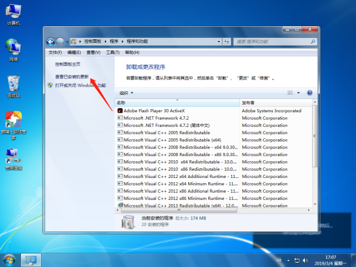Click the Forward navigation arrow button
The height and width of the screenshot is (267, 356).
click(60, 42)
